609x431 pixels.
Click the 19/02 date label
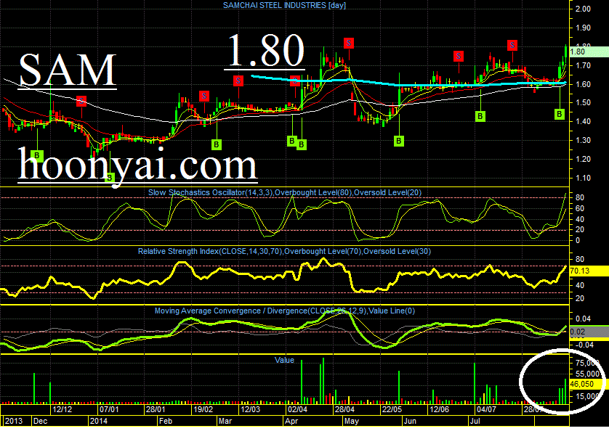(203, 409)
